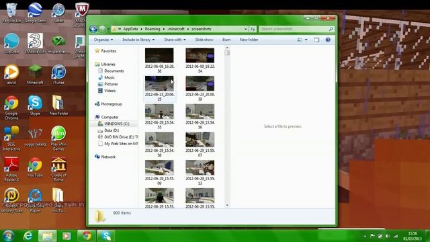430x242 pixels.
Task: Click the volume icon in system tray
Action: pyautogui.click(x=388, y=236)
